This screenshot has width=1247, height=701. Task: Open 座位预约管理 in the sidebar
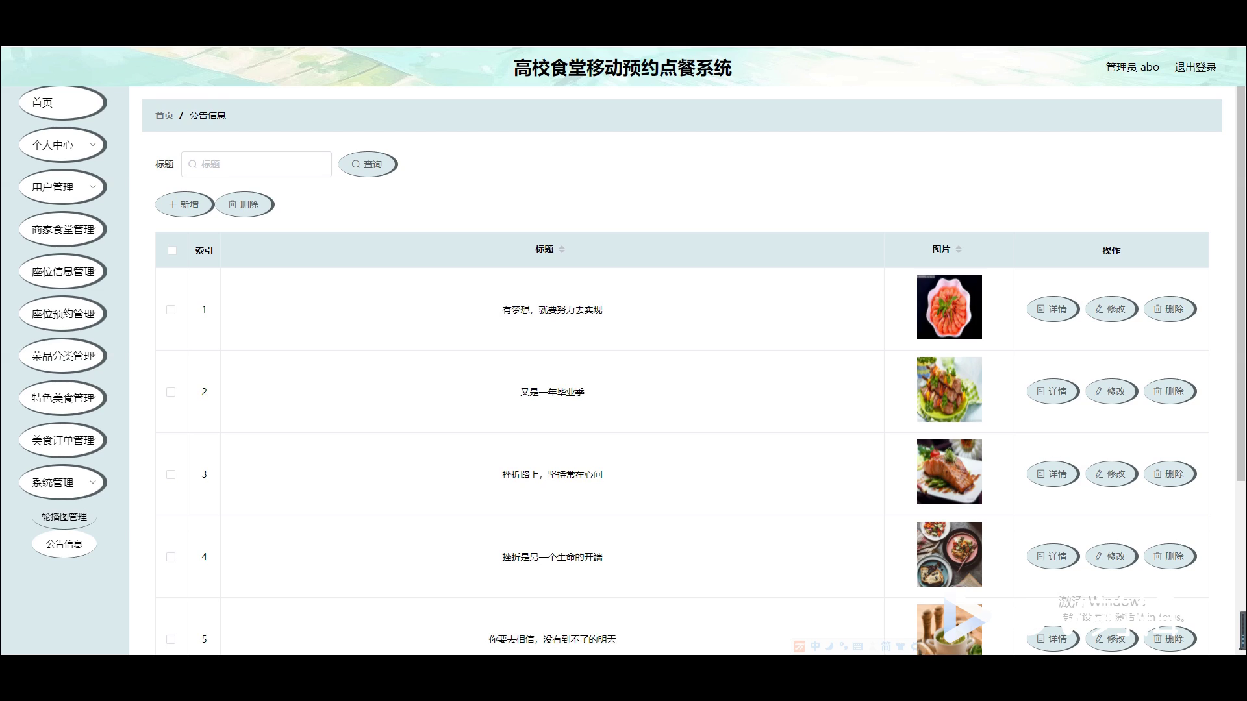coord(62,314)
